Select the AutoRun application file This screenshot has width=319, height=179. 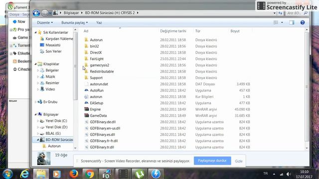pyautogui.click(x=97, y=90)
